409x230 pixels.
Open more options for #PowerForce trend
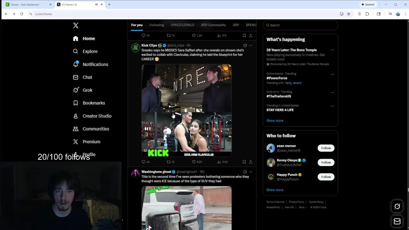click(332, 74)
